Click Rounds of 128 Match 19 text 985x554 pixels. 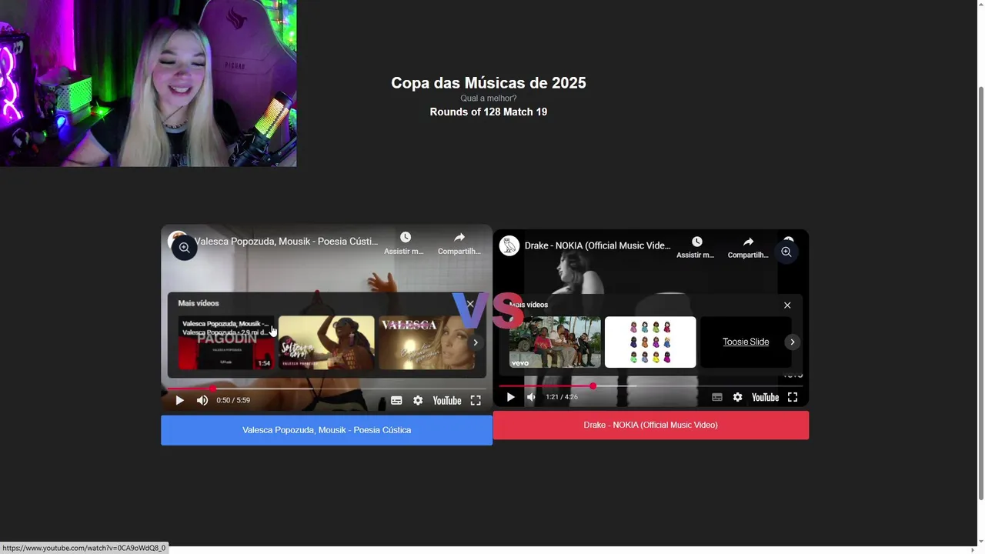[x=489, y=112]
